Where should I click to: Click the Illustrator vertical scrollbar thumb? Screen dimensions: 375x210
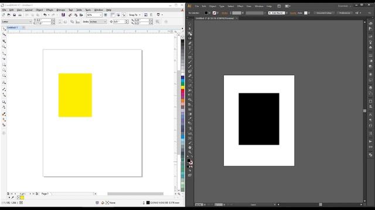coord(364,111)
